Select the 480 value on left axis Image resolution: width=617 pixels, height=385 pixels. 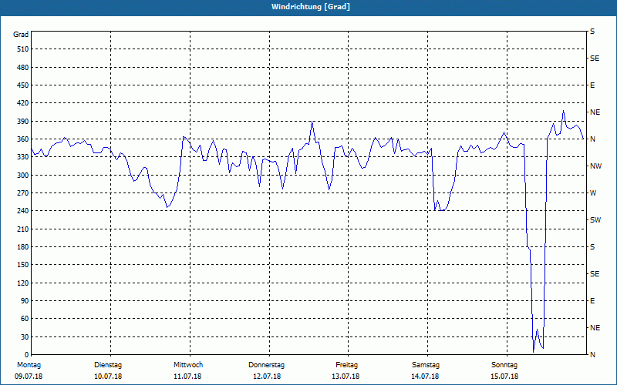23,67
